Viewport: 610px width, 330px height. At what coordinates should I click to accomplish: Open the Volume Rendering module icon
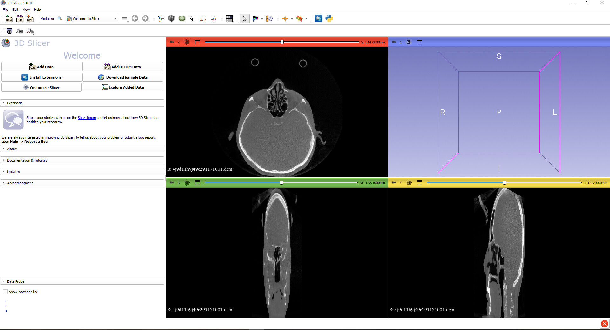point(172,18)
